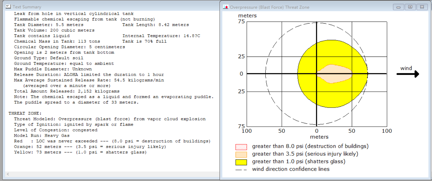432x181 pixels.
Task: Click 'Ground Type: Default soil' line
Action: click(x=49, y=58)
